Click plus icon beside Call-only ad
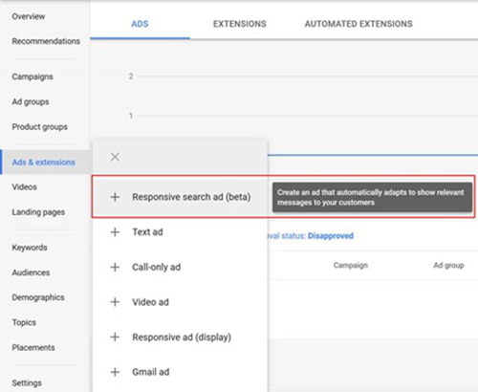The image size is (478, 392). tap(115, 267)
